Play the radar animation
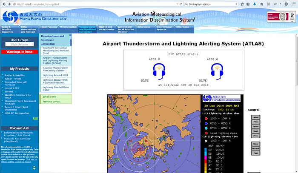This screenshot has height=173, width=298. [x=255, y=122]
